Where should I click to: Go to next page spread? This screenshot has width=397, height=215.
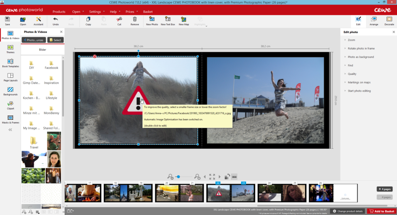220,177
